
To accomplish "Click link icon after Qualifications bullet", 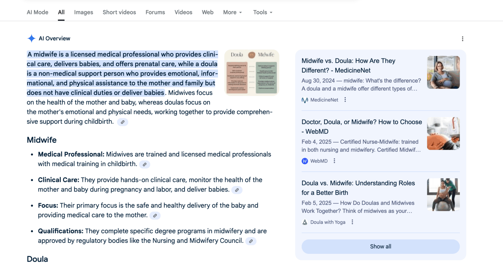I will click(251, 241).
